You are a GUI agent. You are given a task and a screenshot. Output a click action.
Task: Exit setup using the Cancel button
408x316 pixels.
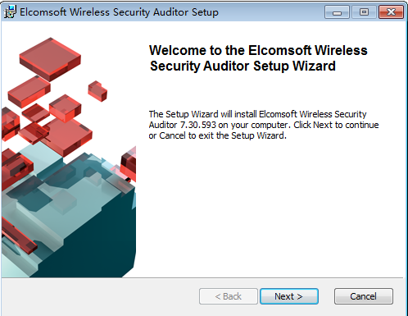[x=364, y=296]
